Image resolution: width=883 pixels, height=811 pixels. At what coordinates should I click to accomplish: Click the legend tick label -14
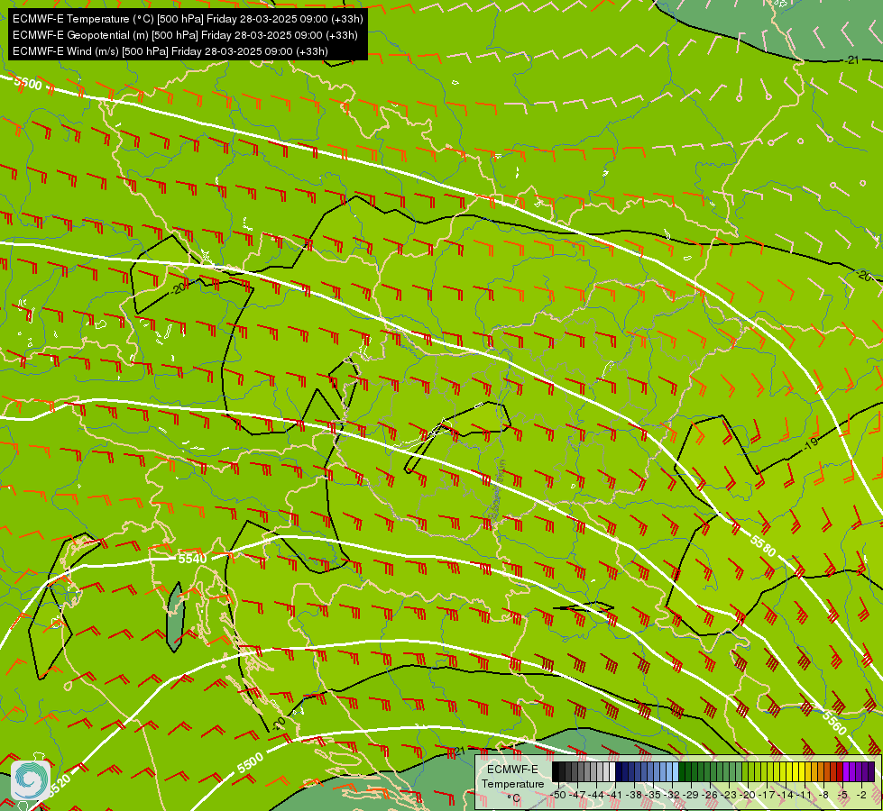(x=786, y=795)
